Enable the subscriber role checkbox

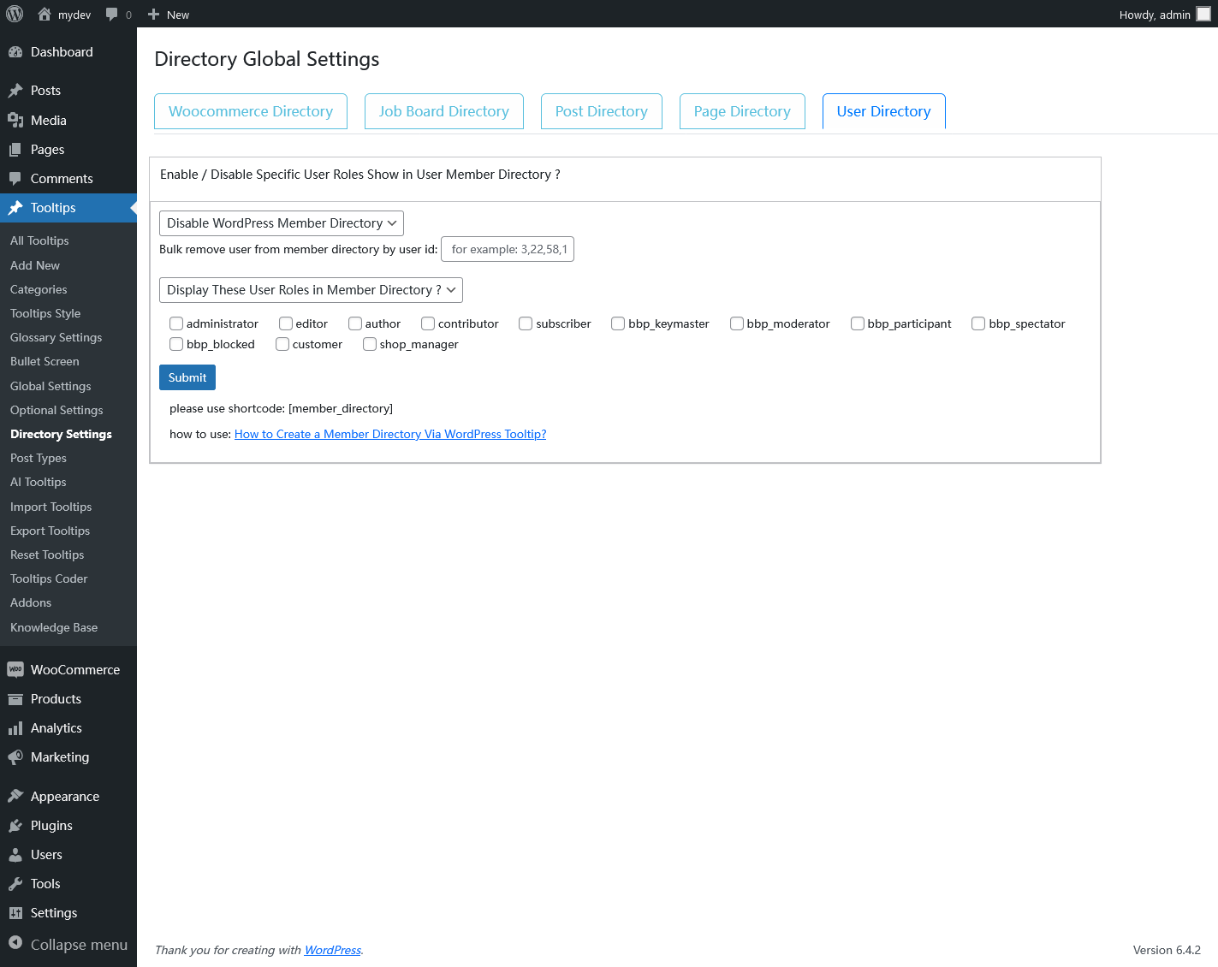pos(525,323)
